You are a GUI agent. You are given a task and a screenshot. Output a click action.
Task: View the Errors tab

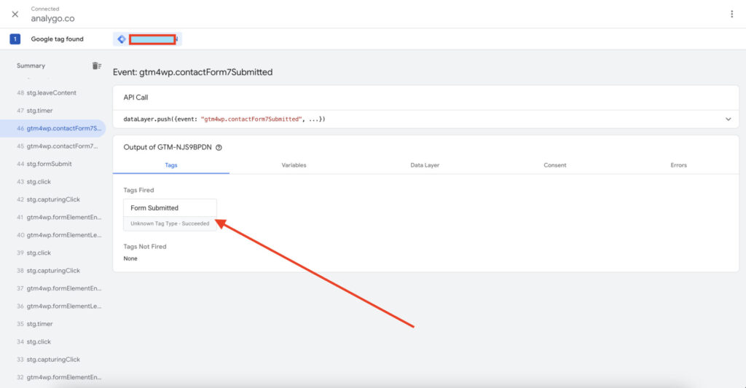coord(678,165)
